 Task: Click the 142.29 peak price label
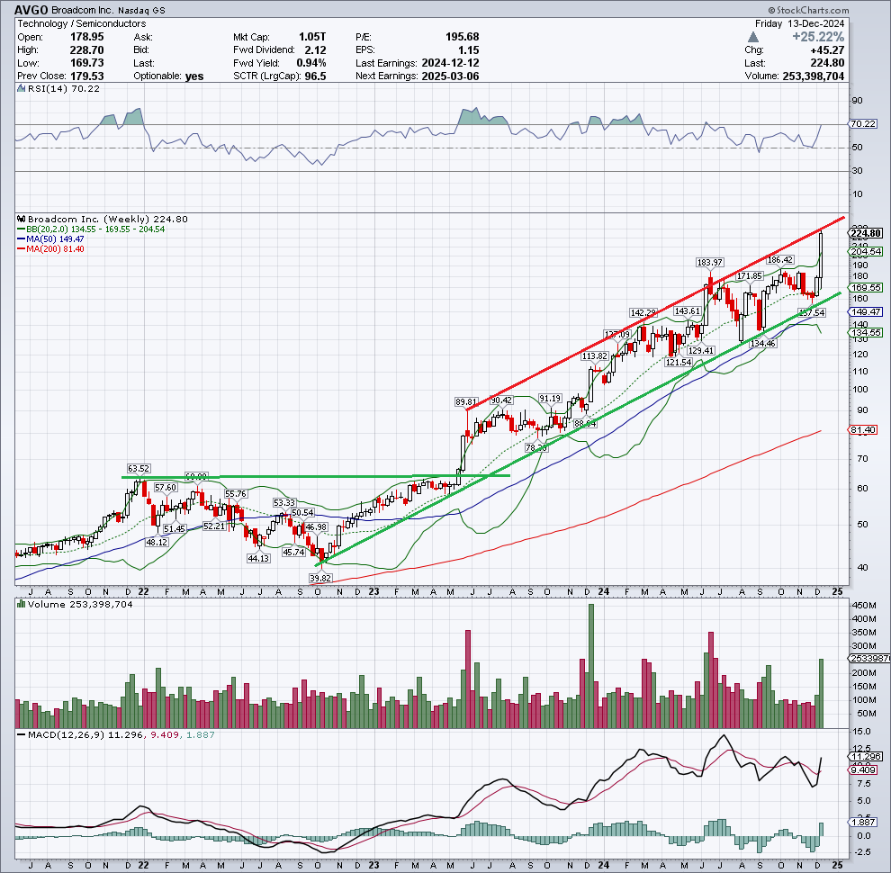coord(643,312)
